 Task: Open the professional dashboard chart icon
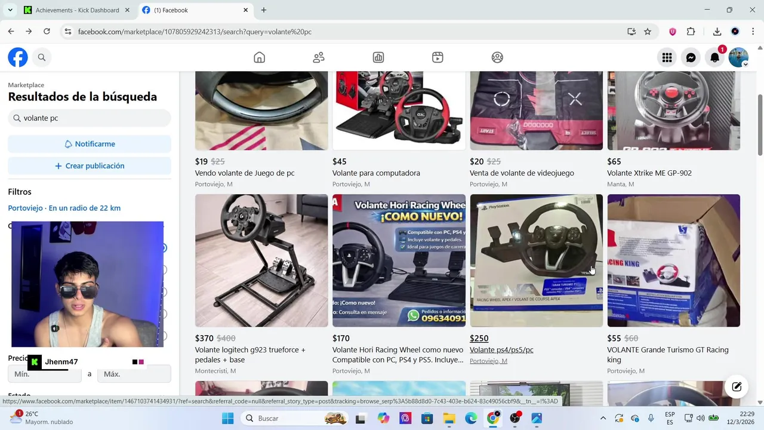tap(378, 57)
